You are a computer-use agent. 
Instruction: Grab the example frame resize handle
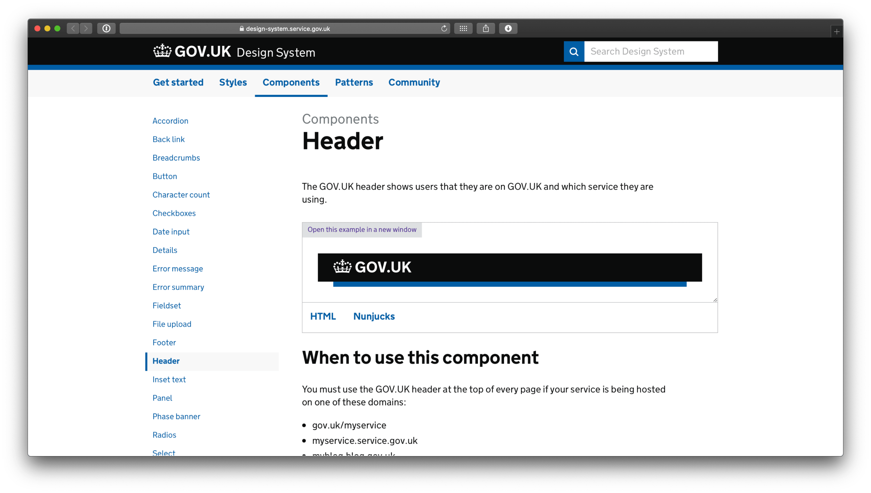pyautogui.click(x=715, y=300)
